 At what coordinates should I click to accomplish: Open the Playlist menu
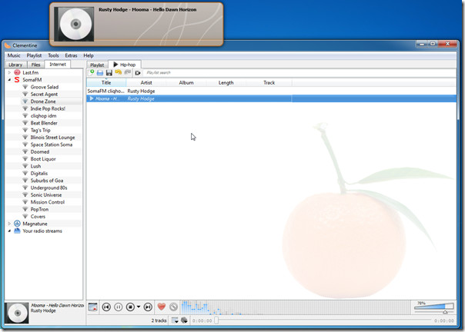pos(34,55)
